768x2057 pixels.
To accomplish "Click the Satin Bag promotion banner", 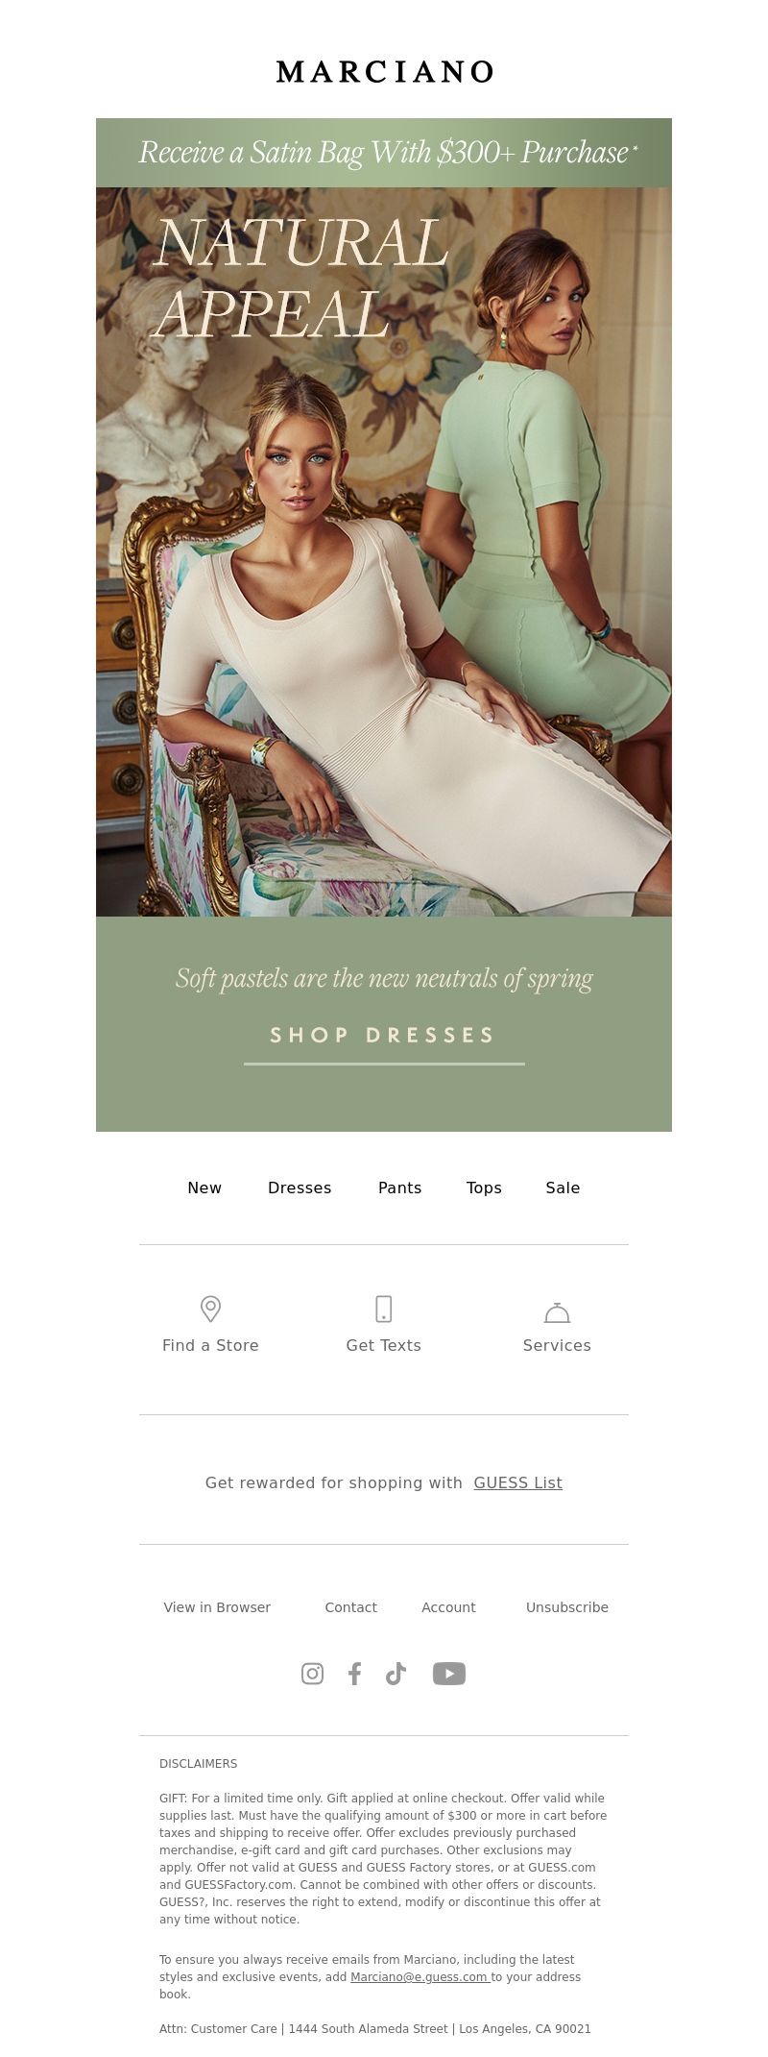I will [384, 153].
